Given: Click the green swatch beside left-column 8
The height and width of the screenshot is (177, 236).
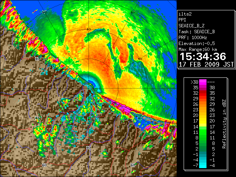Looking at the screenshot, I should (203, 138).
